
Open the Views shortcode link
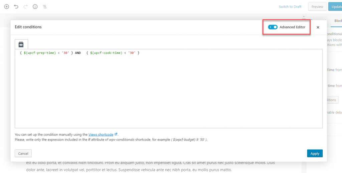point(101,134)
